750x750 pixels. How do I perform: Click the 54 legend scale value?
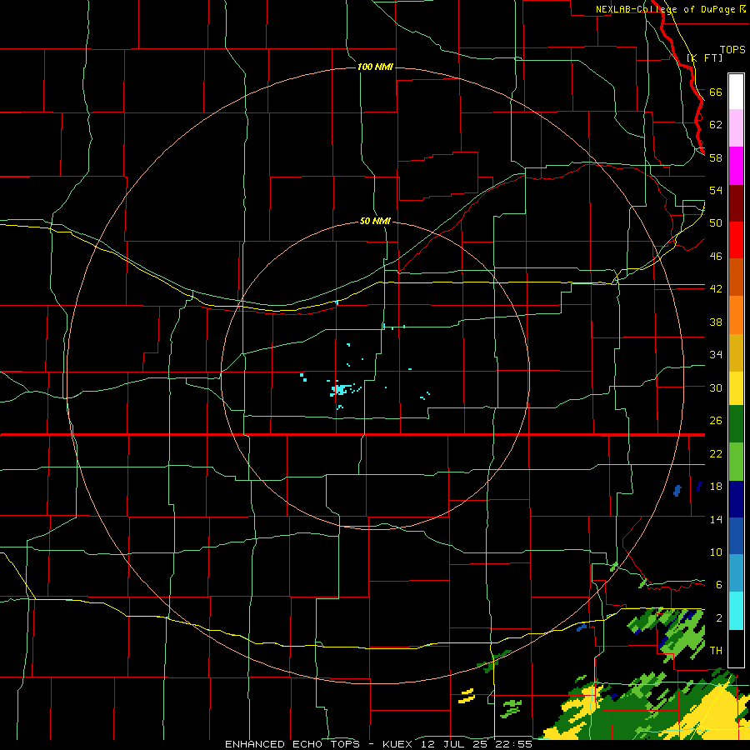(x=716, y=190)
